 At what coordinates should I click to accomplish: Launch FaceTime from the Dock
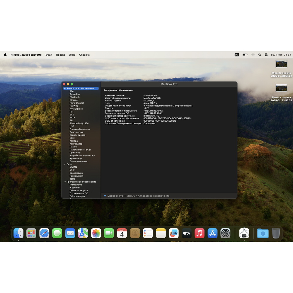(109, 233)
